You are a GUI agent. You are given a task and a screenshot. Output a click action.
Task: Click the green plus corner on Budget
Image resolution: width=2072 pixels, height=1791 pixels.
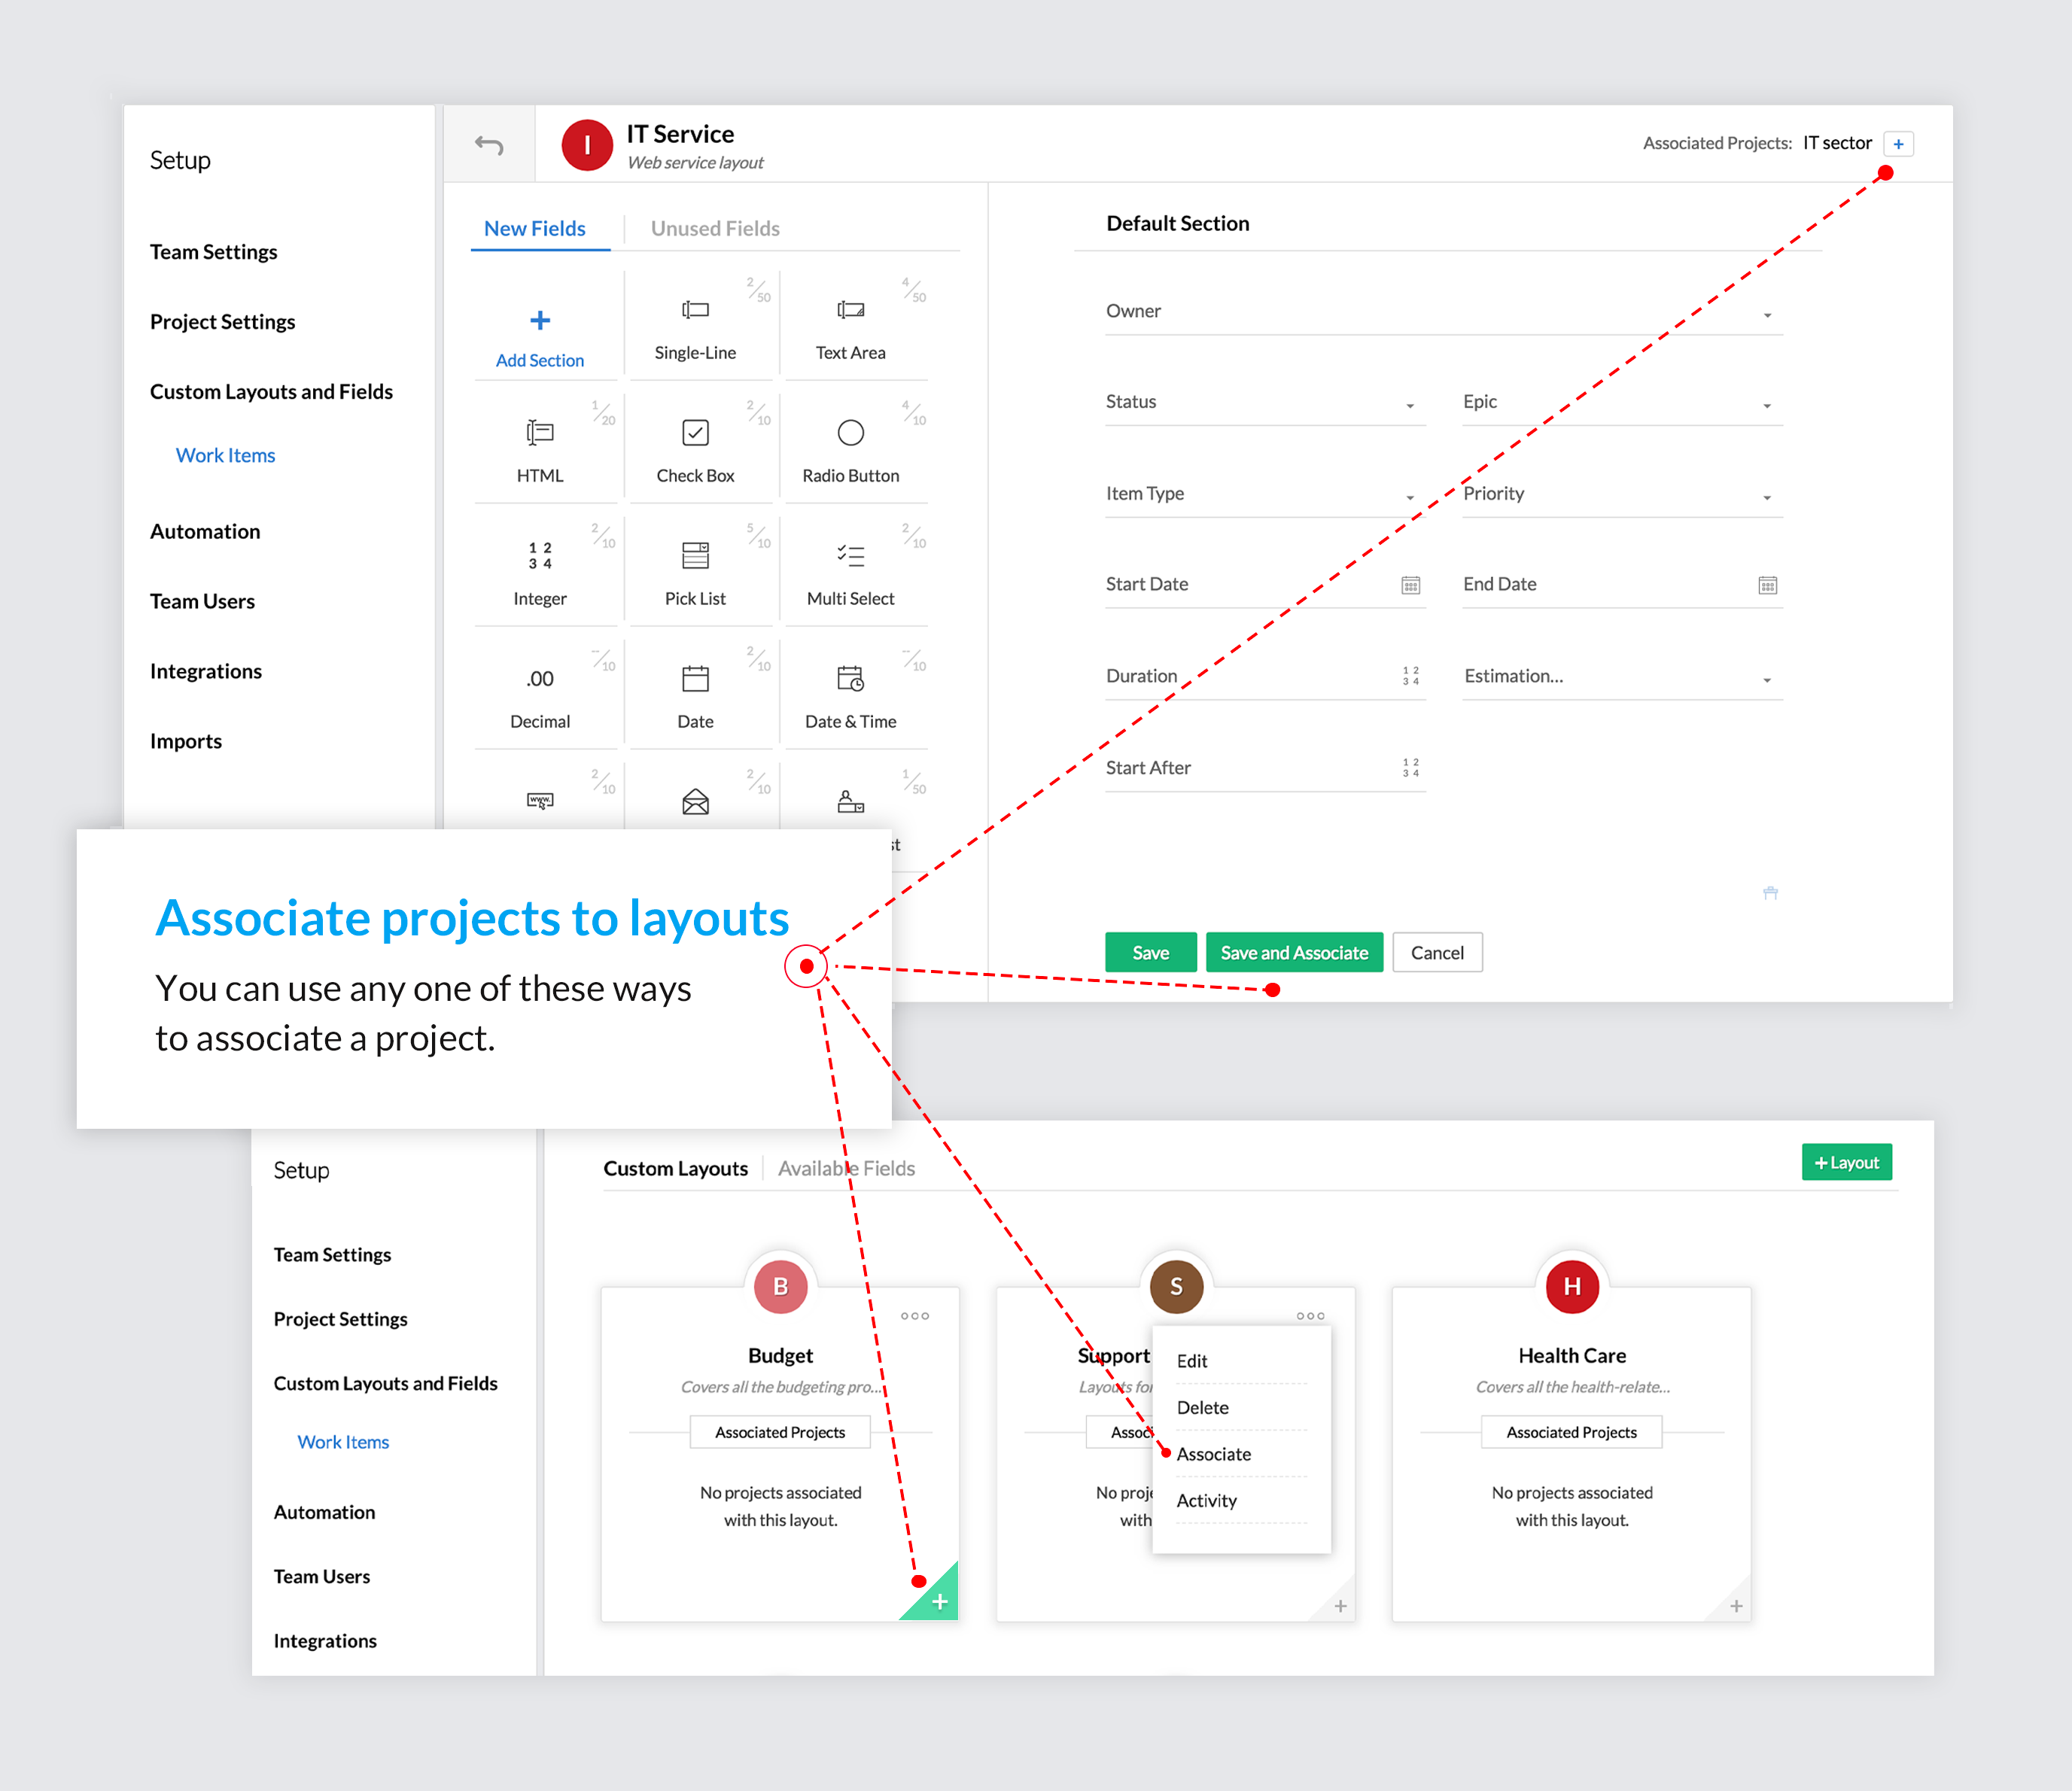click(939, 1602)
